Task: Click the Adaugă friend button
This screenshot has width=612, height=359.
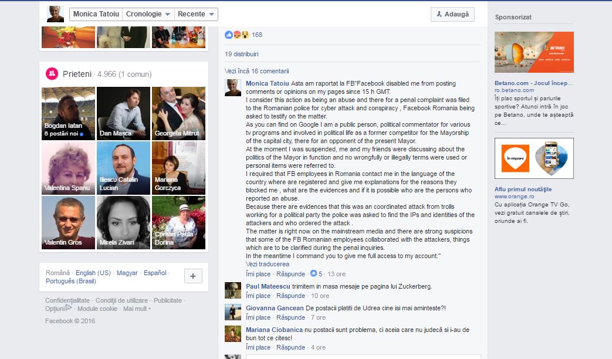Action: (x=453, y=15)
